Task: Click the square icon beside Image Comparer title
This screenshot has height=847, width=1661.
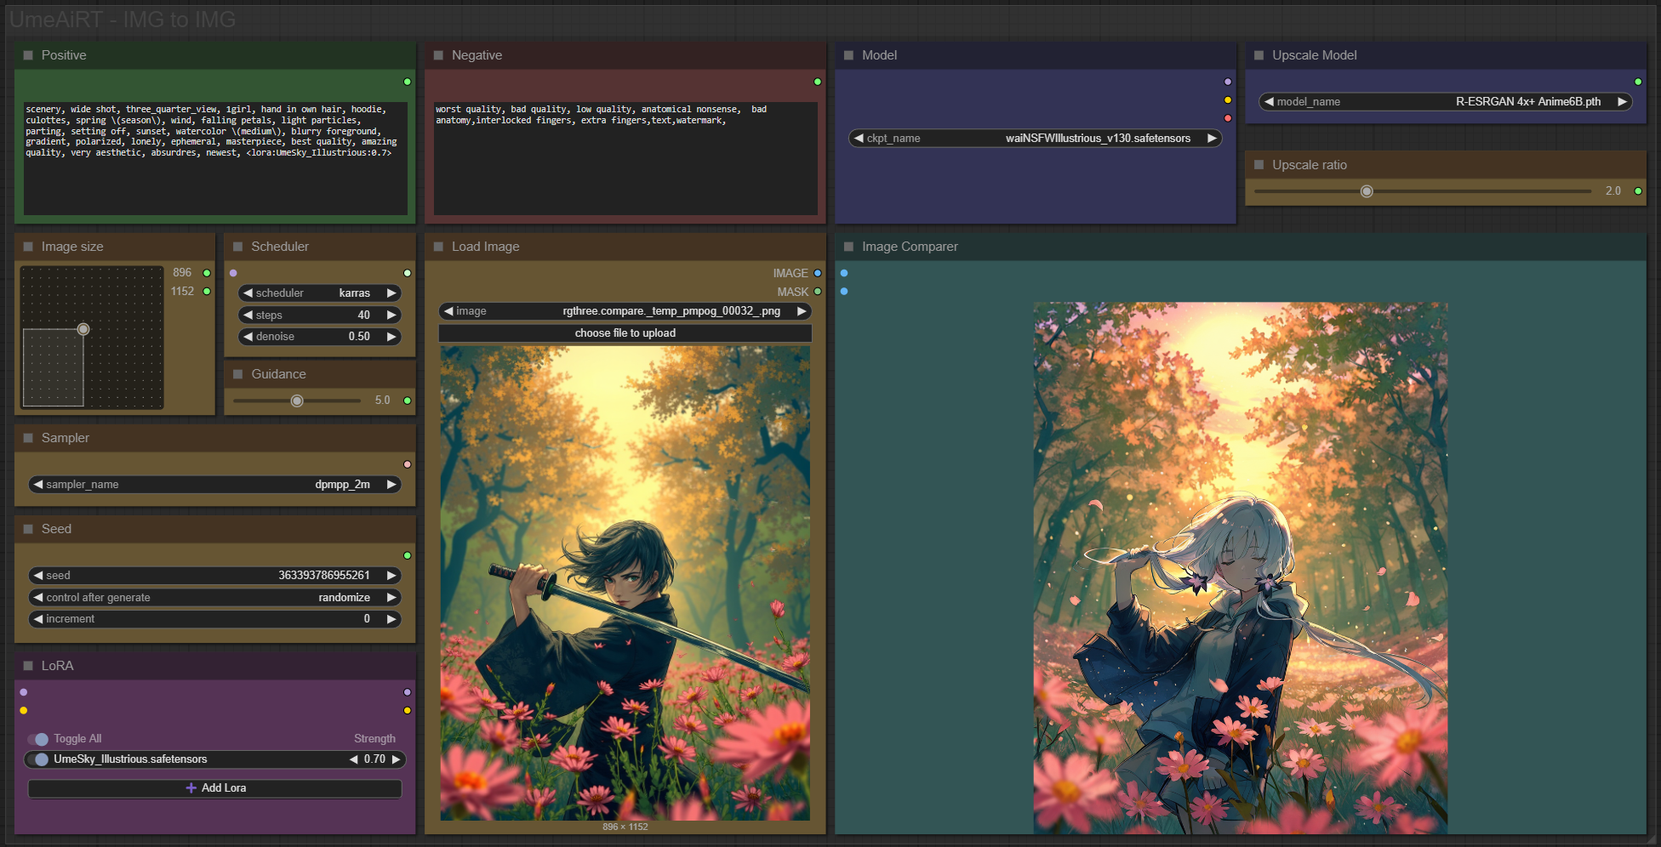Action: pyautogui.click(x=848, y=247)
